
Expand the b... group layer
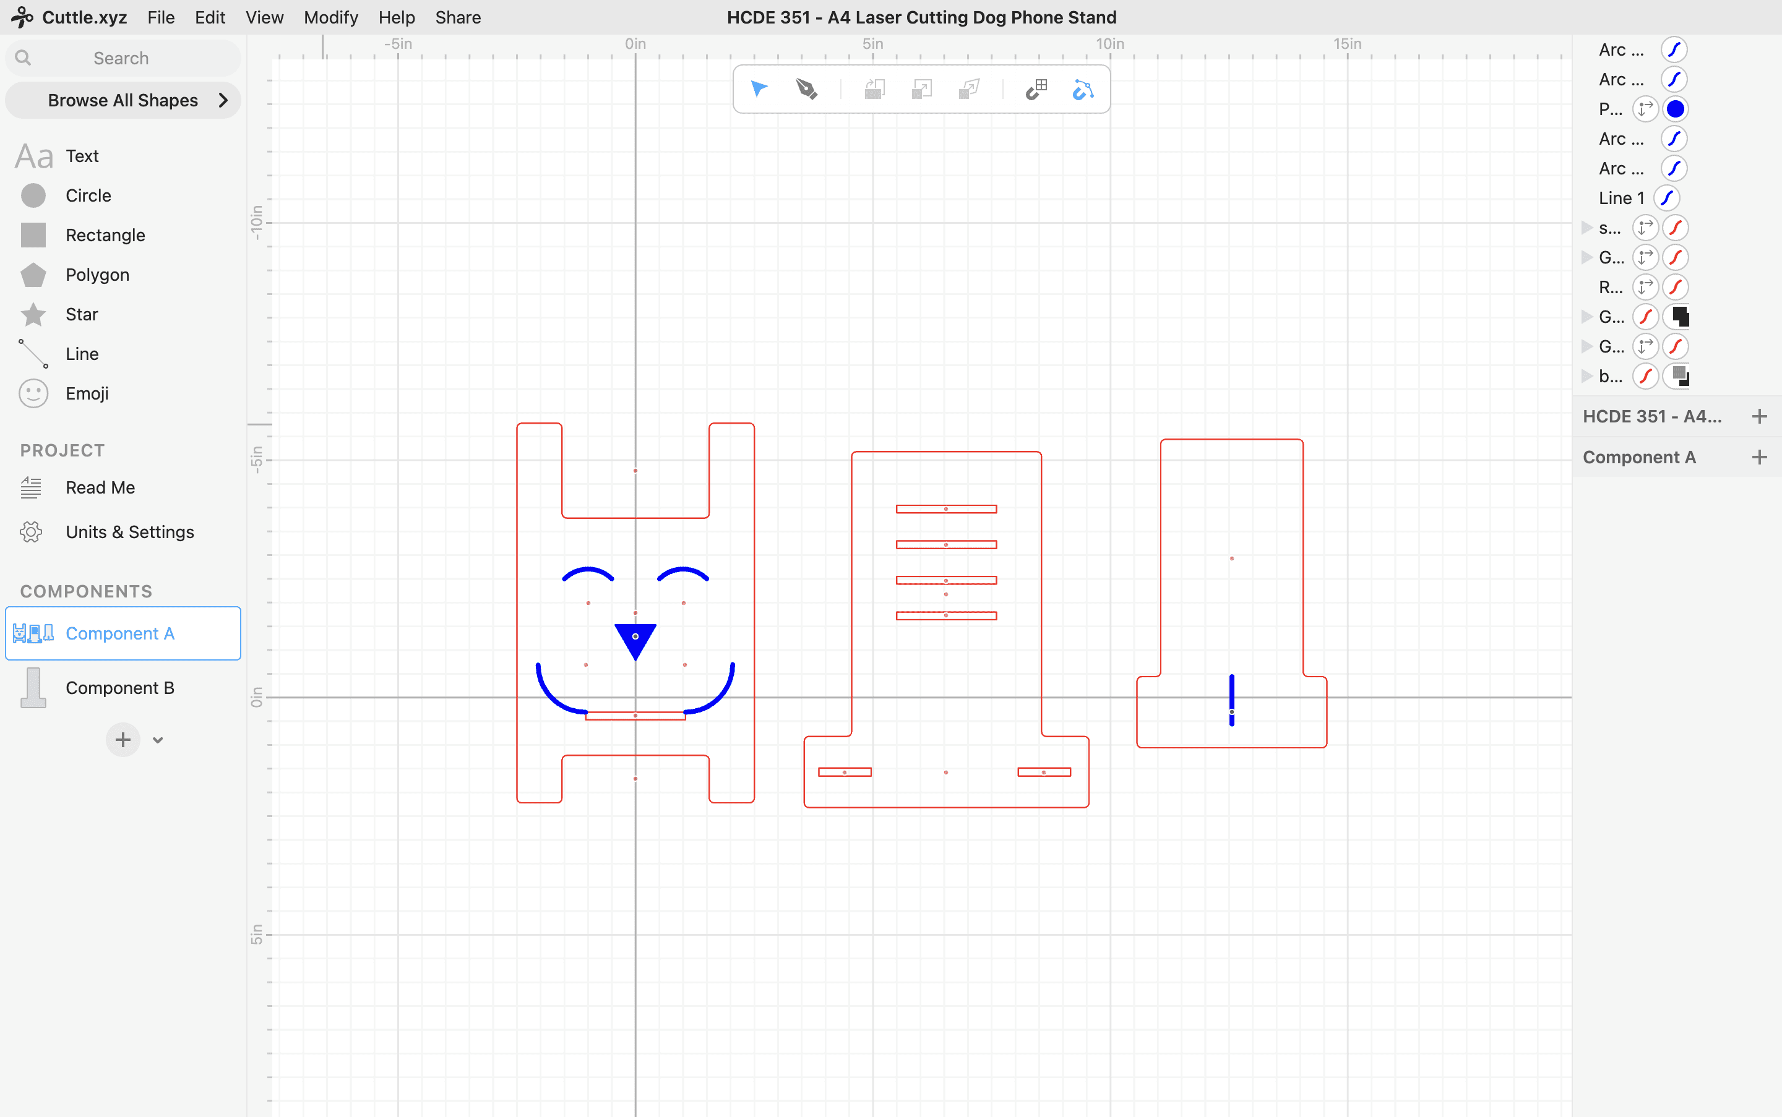1587,376
